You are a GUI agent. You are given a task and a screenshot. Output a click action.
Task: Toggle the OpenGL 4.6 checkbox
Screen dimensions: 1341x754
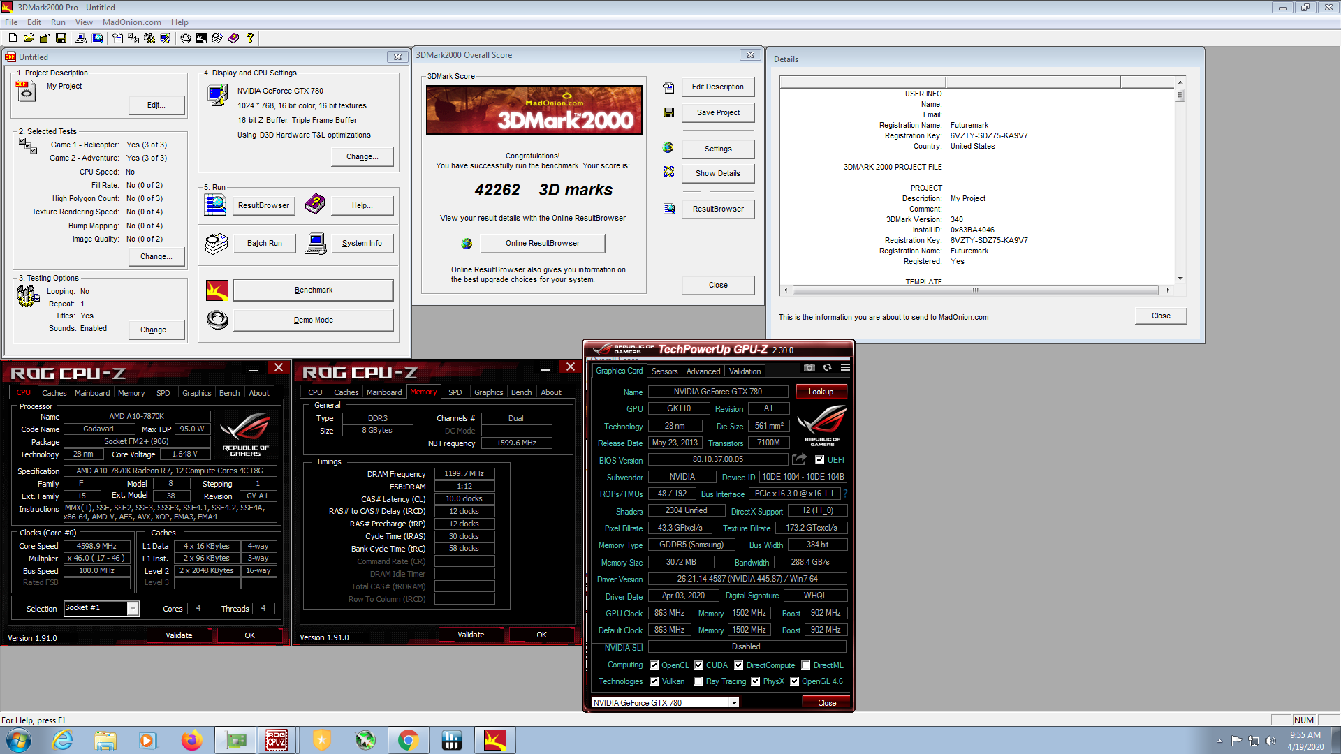[794, 681]
